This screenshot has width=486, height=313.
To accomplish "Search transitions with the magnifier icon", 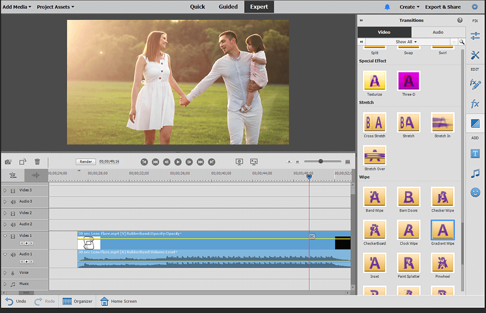I will point(462,42).
